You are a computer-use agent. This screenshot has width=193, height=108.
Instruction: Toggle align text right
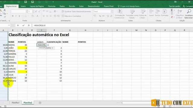[50, 16]
